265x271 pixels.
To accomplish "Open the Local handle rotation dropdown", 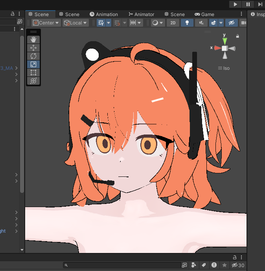I will coord(75,23).
